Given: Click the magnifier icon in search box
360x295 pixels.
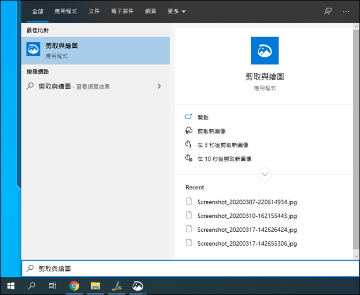Looking at the screenshot, I should [30, 268].
